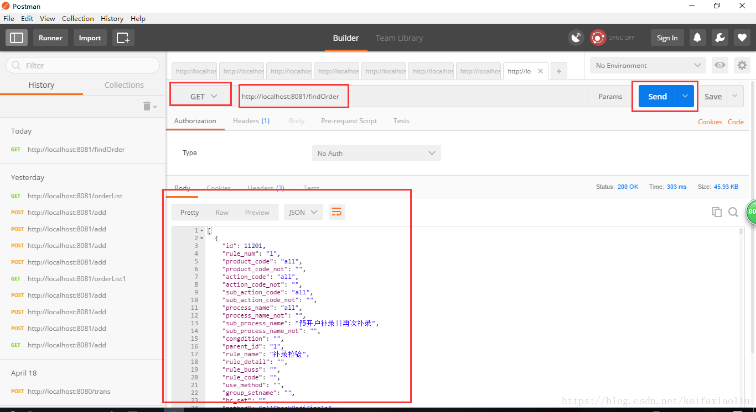Viewport: 756px width, 412px height.
Task: Open the Edit menu
Action: (27, 18)
